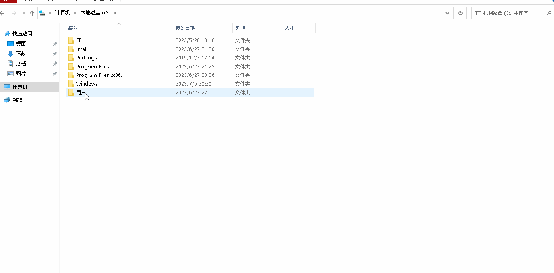Select the Intel folder

click(x=81, y=49)
